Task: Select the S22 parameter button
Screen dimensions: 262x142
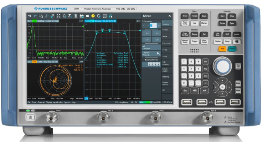Action: point(157,40)
